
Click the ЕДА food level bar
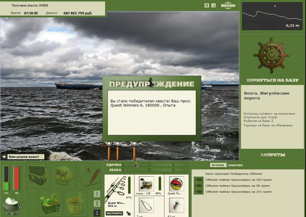point(7,178)
